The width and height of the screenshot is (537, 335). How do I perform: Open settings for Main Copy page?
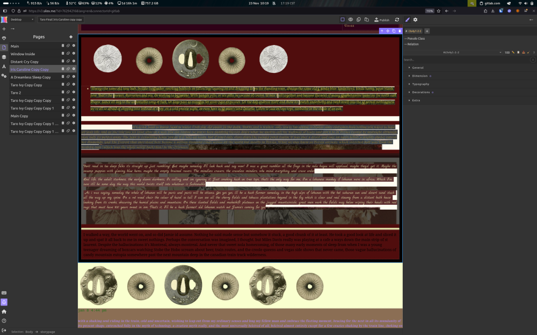pyautogui.click(x=74, y=116)
